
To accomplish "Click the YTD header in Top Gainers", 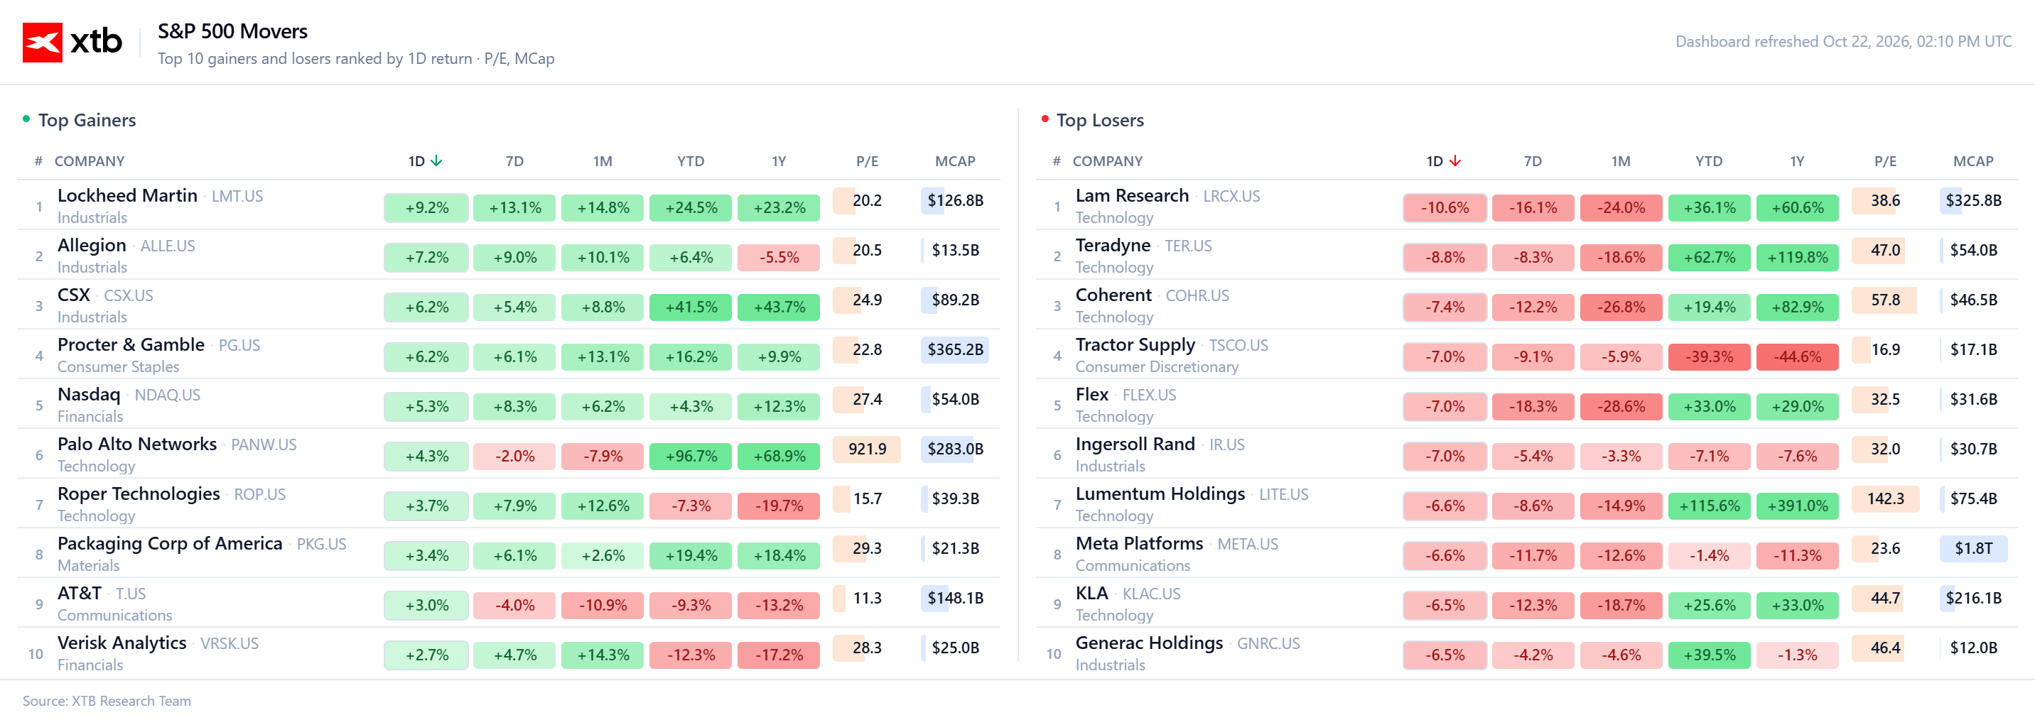I will 691,161.
